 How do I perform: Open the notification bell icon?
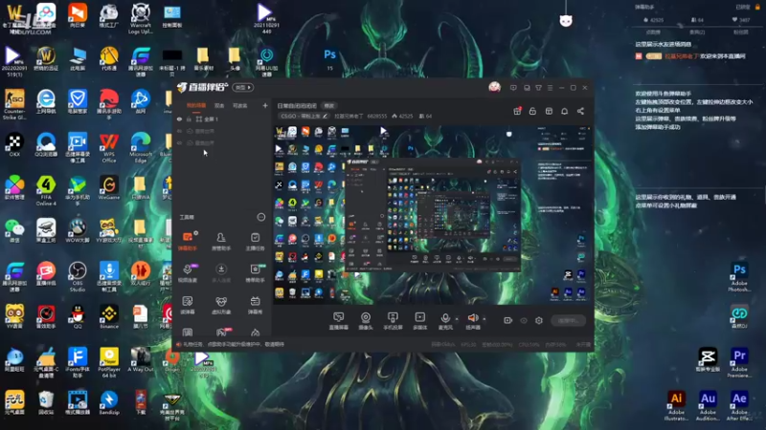tap(564, 111)
